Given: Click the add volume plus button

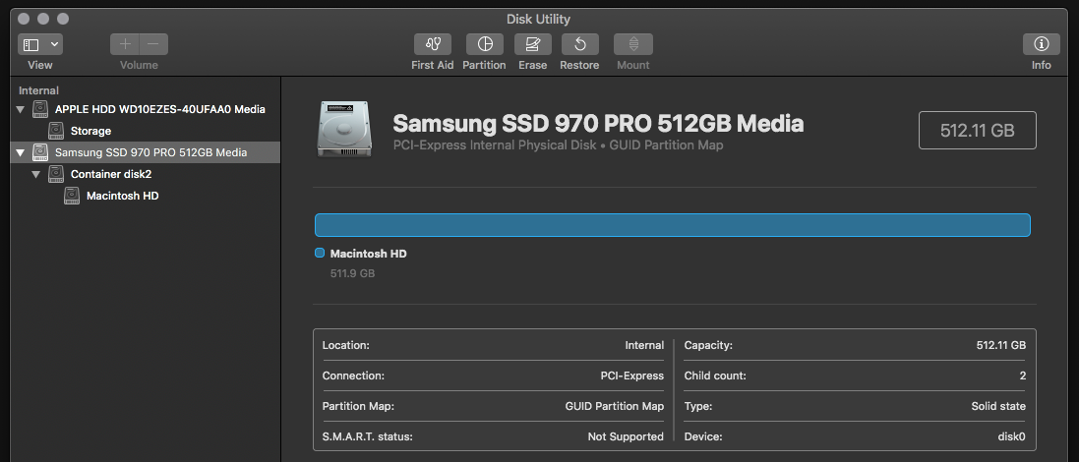Looking at the screenshot, I should click(x=125, y=44).
